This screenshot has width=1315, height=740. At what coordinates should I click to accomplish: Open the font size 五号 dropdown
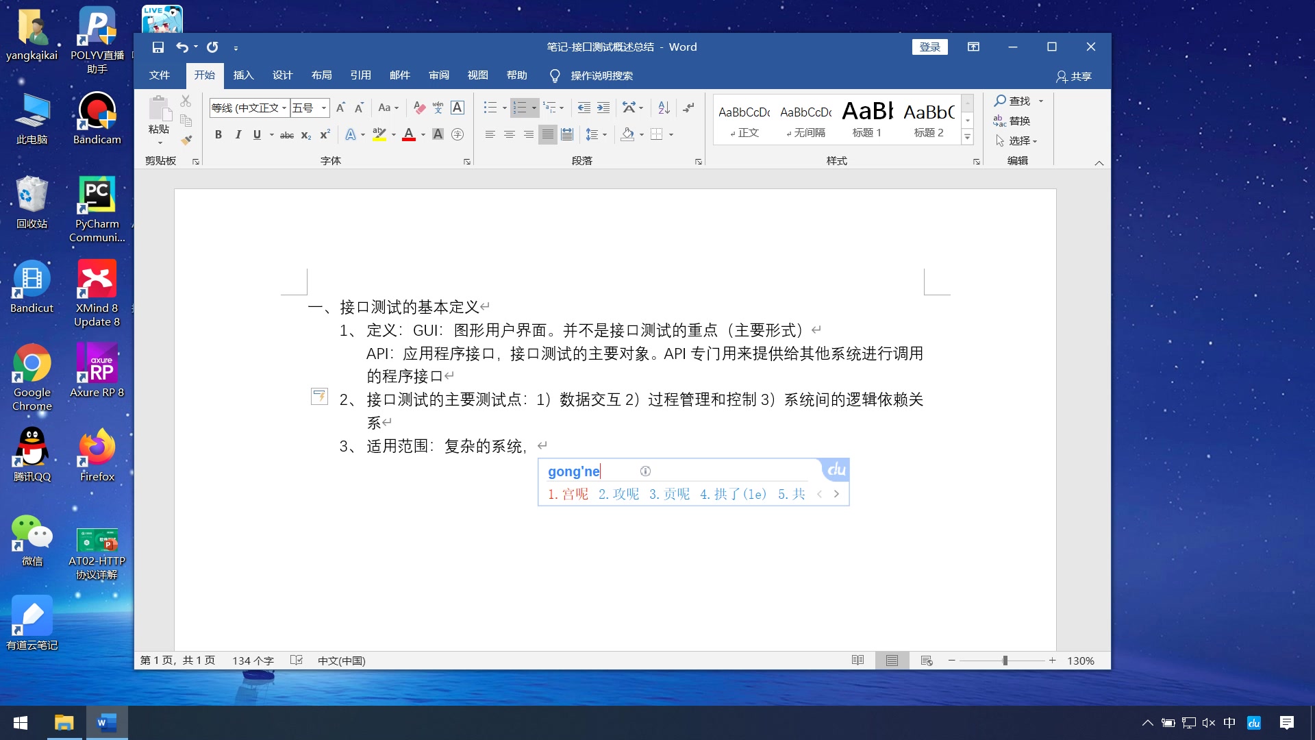tap(324, 108)
